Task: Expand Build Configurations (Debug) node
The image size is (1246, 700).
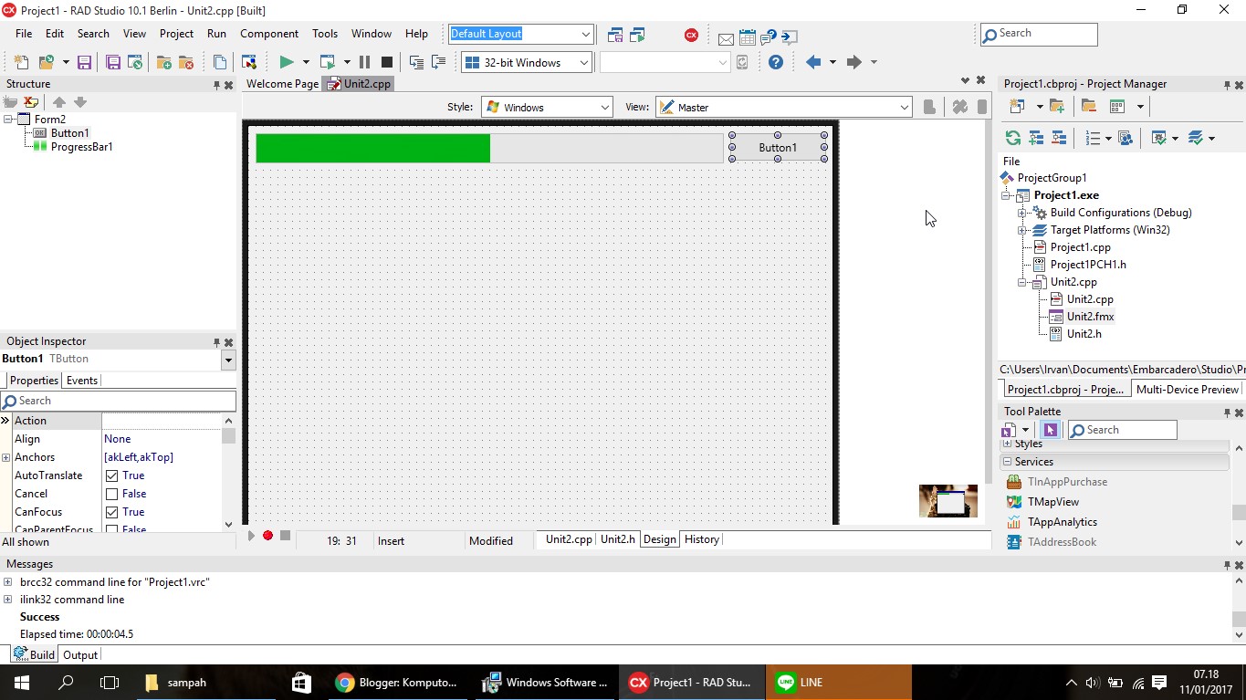Action: pyautogui.click(x=1022, y=213)
